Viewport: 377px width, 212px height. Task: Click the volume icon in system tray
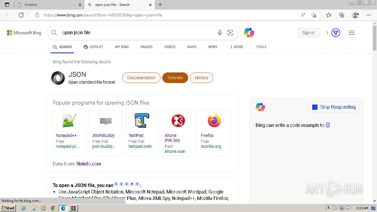coord(335,208)
